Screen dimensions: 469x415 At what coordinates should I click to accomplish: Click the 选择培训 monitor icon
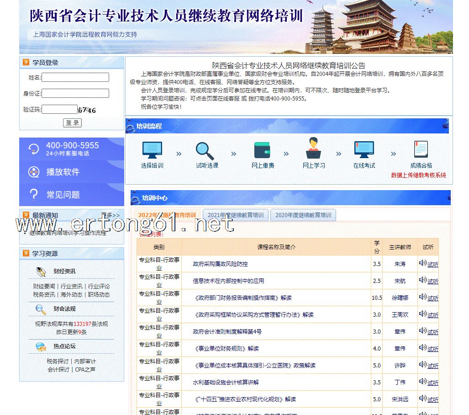(x=152, y=150)
